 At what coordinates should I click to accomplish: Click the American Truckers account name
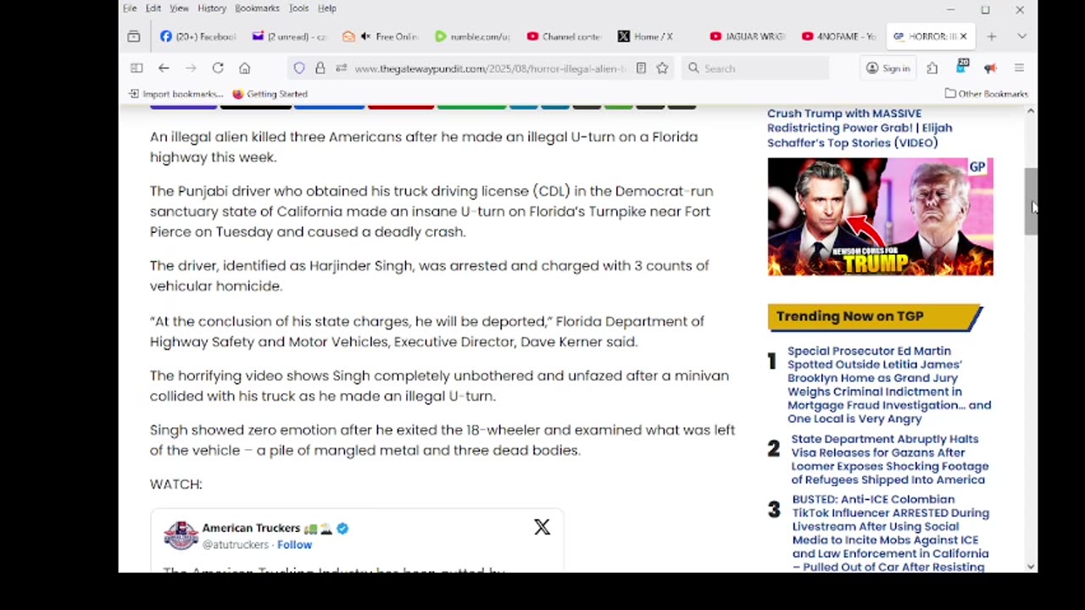coord(251,528)
